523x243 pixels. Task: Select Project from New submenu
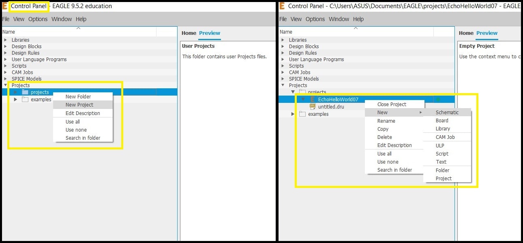click(447, 178)
